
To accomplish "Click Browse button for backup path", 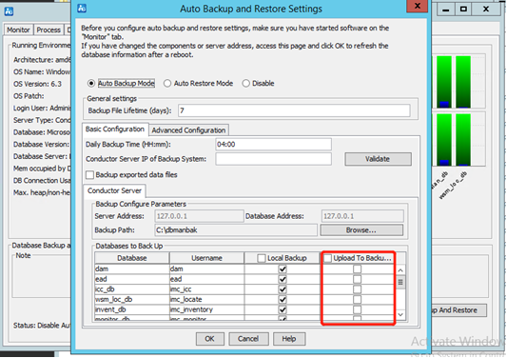I will 361,230.
